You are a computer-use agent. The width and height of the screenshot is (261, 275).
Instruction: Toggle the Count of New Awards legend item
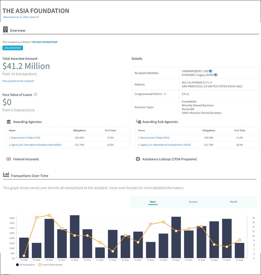[50, 265]
